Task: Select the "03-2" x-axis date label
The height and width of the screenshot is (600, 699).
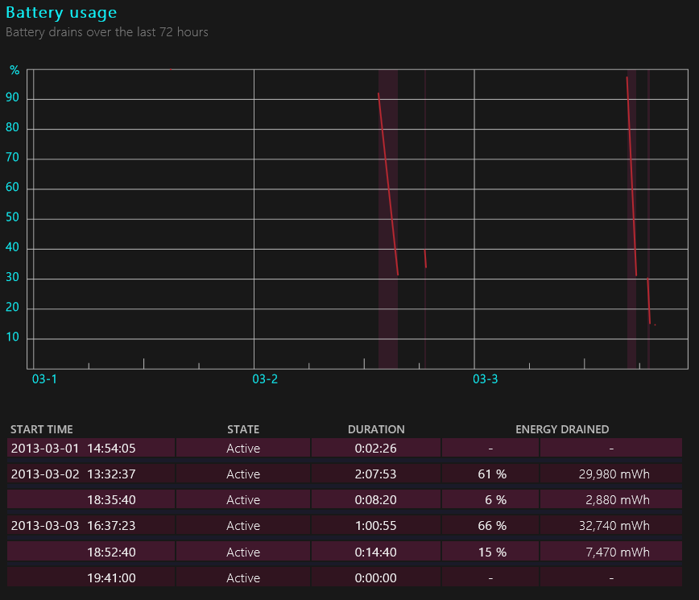Action: pos(265,379)
